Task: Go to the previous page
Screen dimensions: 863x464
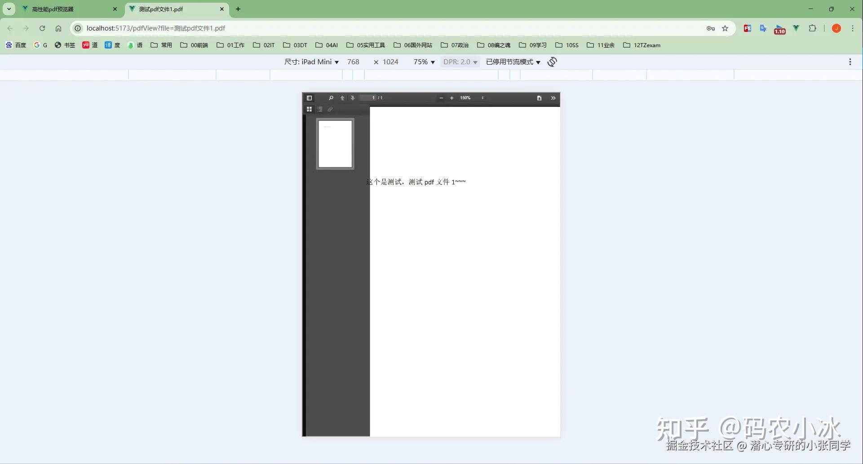Action: pyautogui.click(x=342, y=98)
